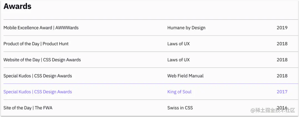The height and width of the screenshot is (117, 299).
Task: Click year 2018 in the Web Field Manual row
Action: (x=282, y=76)
